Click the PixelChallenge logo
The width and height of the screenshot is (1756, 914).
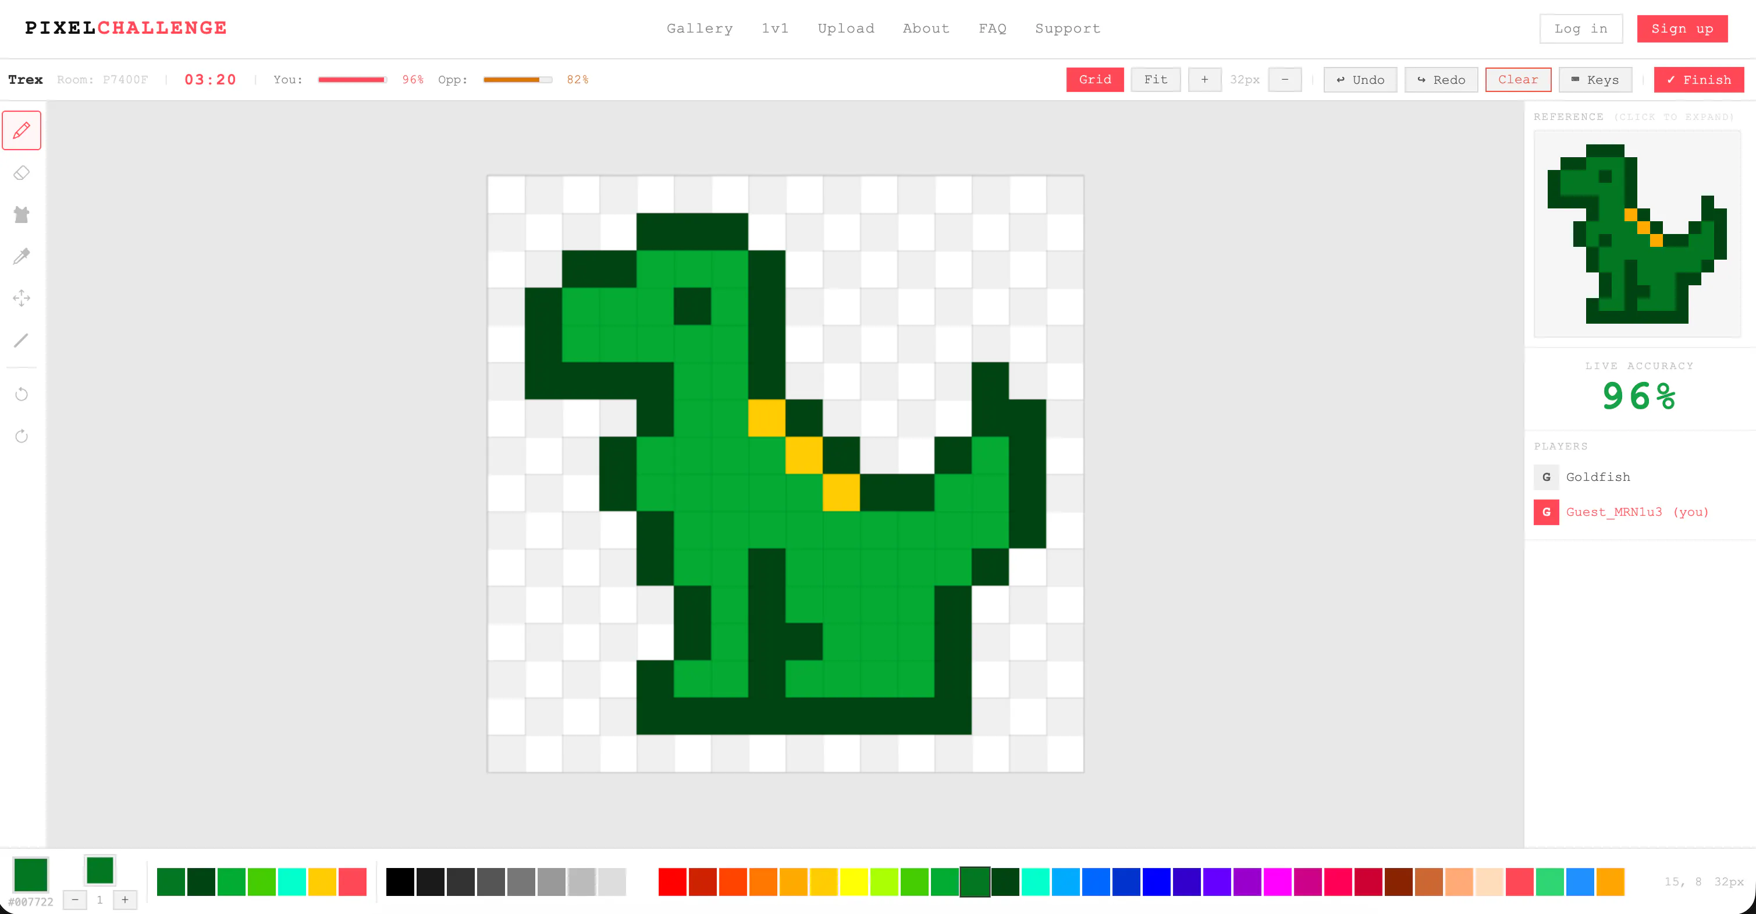tap(126, 28)
